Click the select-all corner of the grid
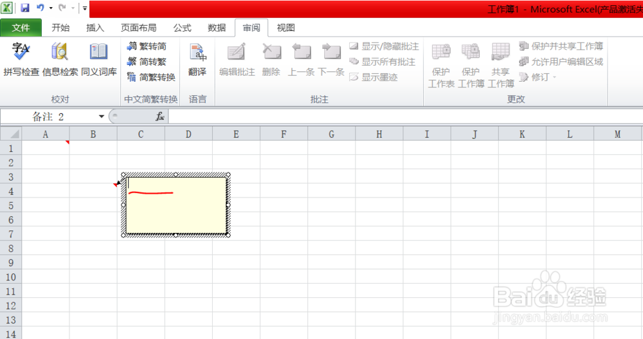Image resolution: width=643 pixels, height=339 pixels. (11, 134)
